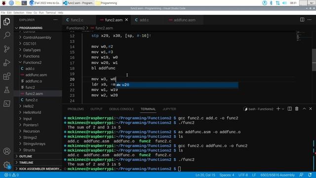316x178 pixels.
Task: Open notifications bell in status bar
Action: [310, 175]
